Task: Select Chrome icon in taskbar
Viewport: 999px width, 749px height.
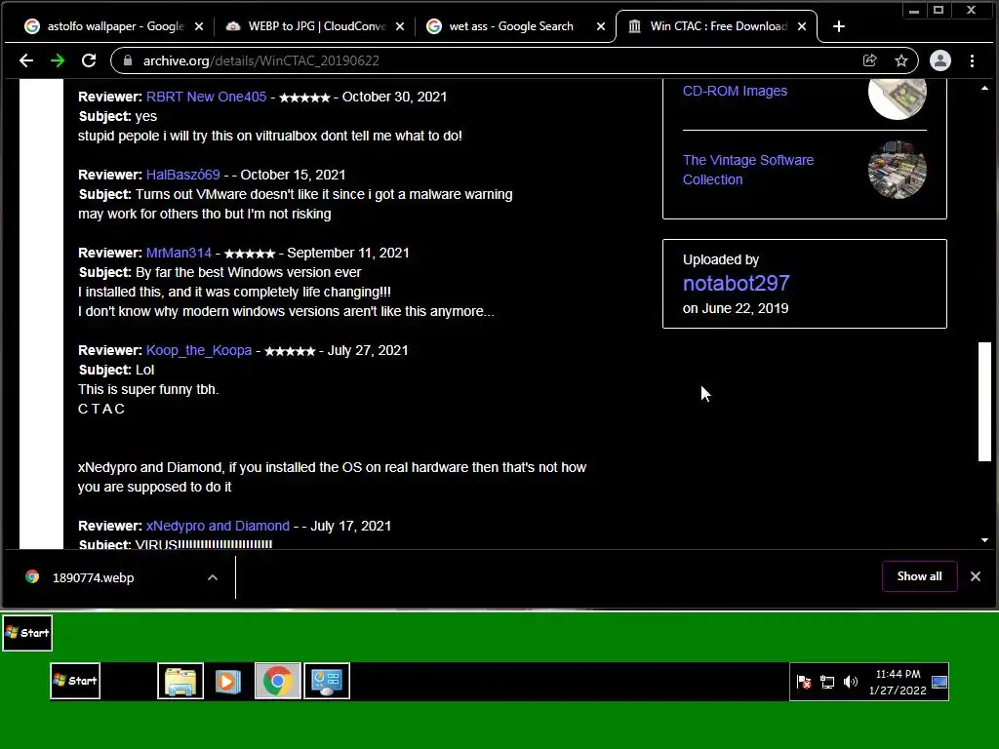Action: coord(278,681)
